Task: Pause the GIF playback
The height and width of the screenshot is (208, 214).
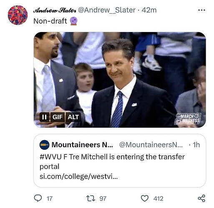Action: point(44,117)
